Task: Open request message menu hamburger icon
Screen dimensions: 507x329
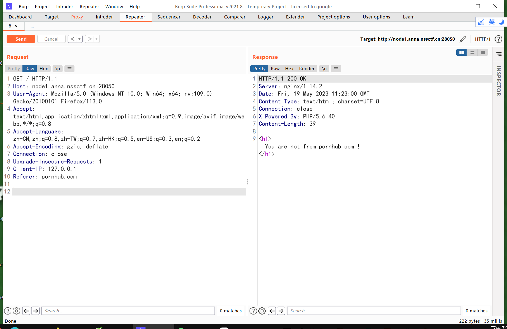Action: (69, 69)
